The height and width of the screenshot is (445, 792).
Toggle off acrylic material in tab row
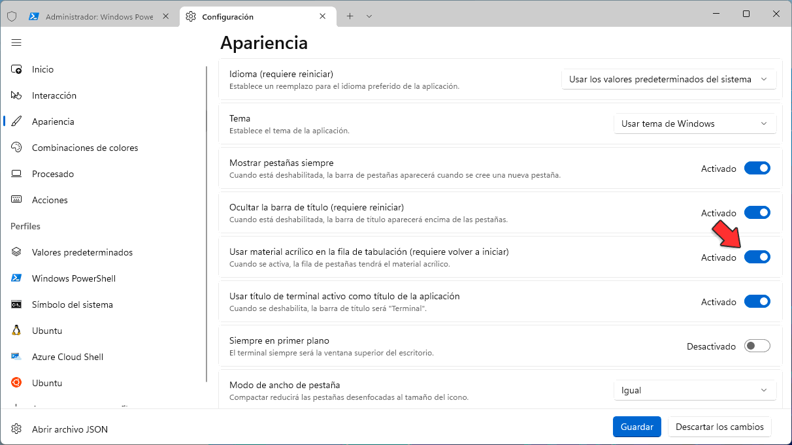point(757,257)
